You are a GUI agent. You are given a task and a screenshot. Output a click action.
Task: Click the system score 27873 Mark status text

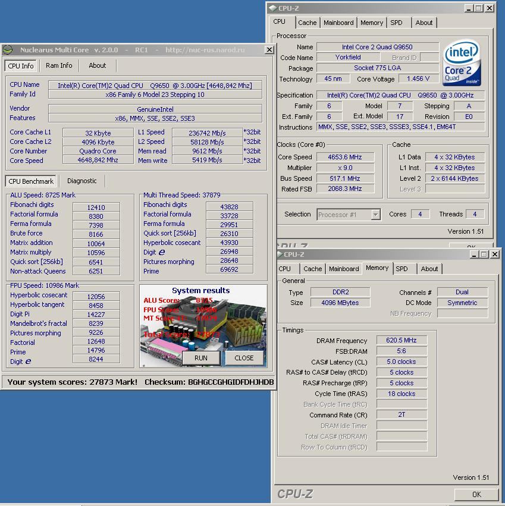[73, 382]
